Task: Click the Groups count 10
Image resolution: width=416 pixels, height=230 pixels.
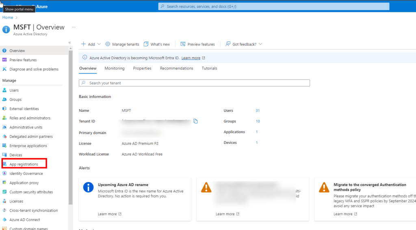Action: [258, 121]
